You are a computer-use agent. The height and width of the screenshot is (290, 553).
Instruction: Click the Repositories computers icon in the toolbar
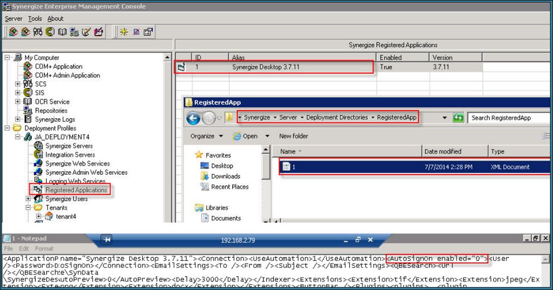coord(74,32)
